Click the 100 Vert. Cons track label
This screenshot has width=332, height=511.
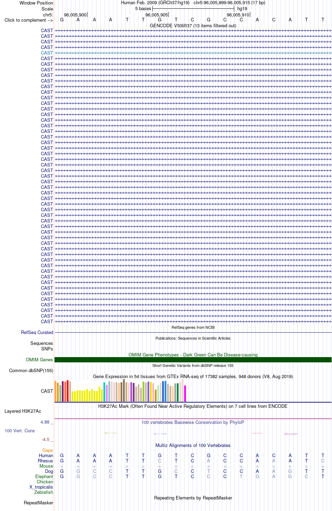coord(20,431)
